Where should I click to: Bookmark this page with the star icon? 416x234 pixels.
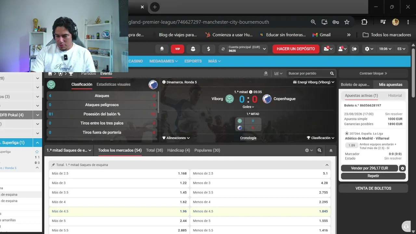tap(347, 22)
